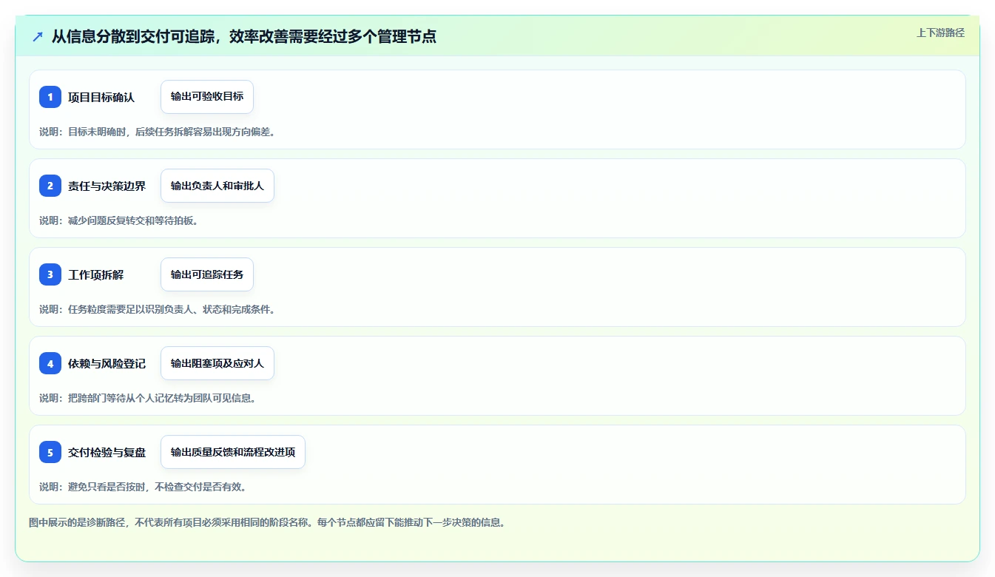995x577 pixels.
Task: Click the 责任与决策边界 step title
Action: [x=107, y=186]
